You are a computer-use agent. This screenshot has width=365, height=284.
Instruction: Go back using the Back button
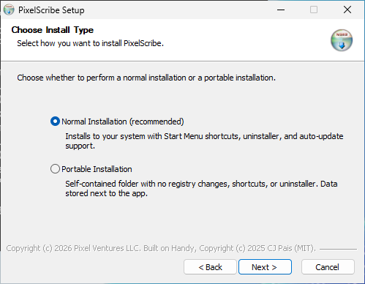coord(210,267)
